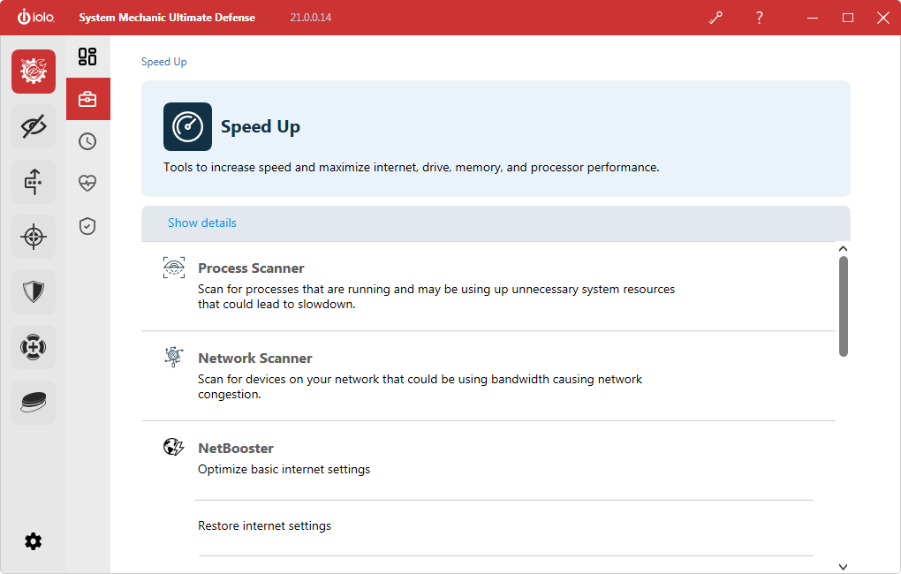Click the vertical scrollbar thumb
This screenshot has width=901, height=574.
tap(844, 306)
